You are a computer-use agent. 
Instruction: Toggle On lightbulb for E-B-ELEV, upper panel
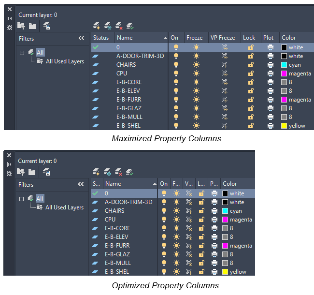coord(176,91)
